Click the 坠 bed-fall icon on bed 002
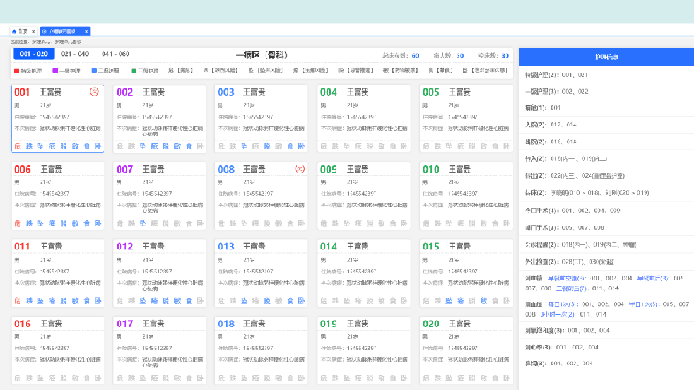 coord(143,146)
